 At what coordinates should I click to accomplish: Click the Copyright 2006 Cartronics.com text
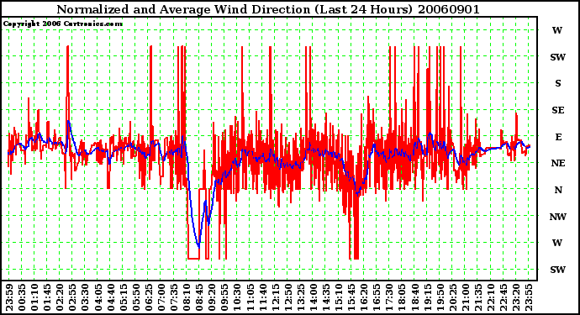(x=63, y=24)
